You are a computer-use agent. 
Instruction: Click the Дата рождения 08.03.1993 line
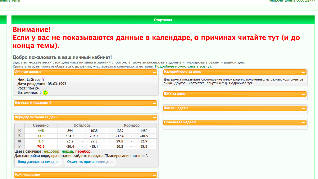coord(42,84)
